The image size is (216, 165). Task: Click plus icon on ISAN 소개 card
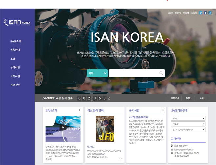79,110
